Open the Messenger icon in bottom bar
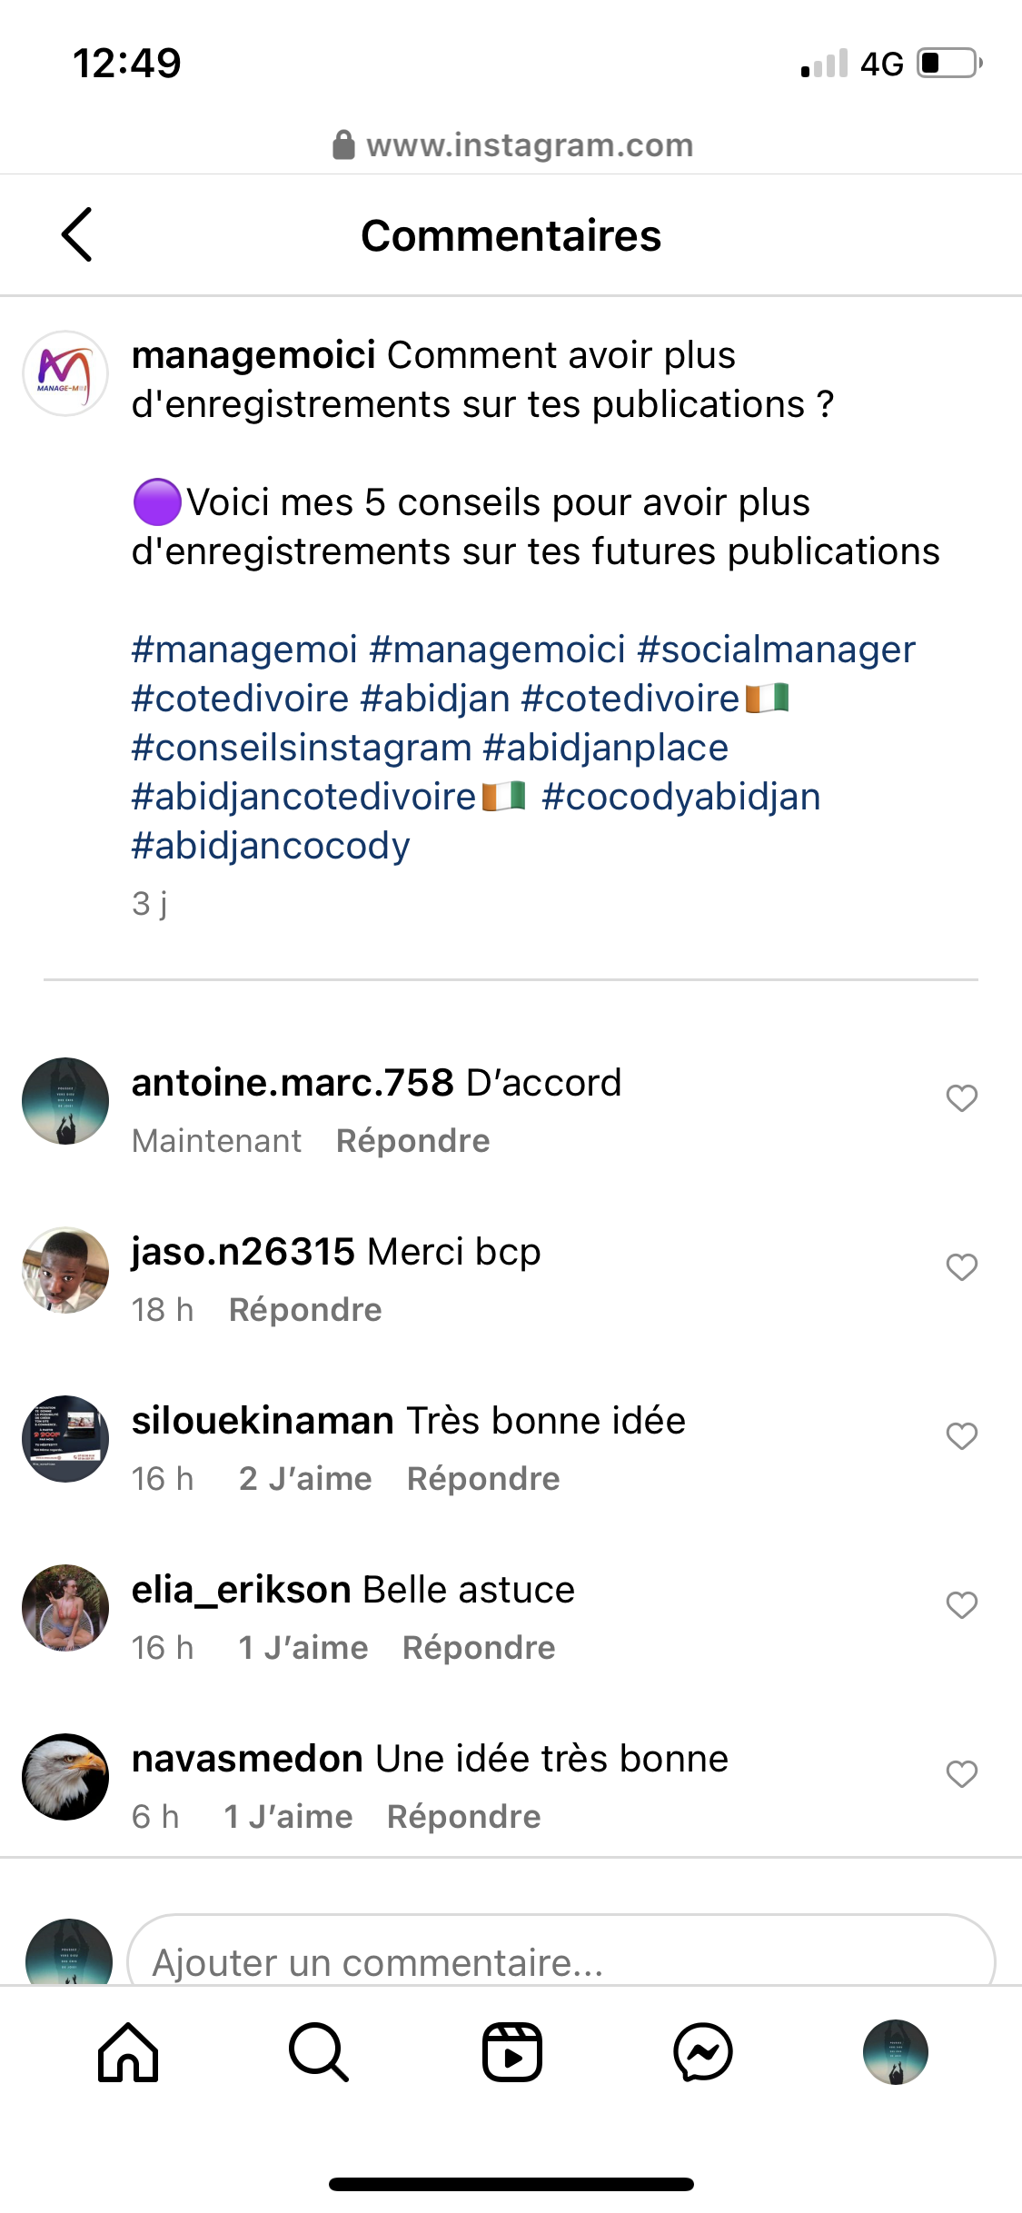This screenshot has height=2213, width=1022. [x=703, y=2051]
